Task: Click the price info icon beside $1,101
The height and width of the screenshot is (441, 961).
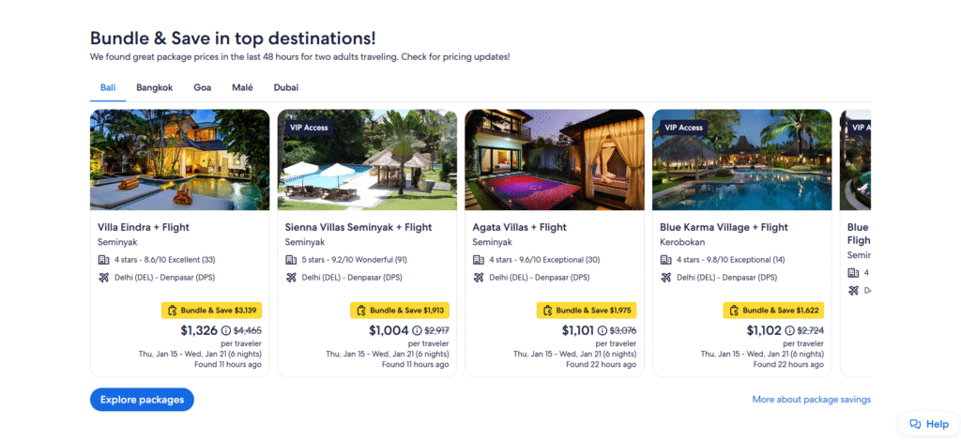Action: coord(603,330)
